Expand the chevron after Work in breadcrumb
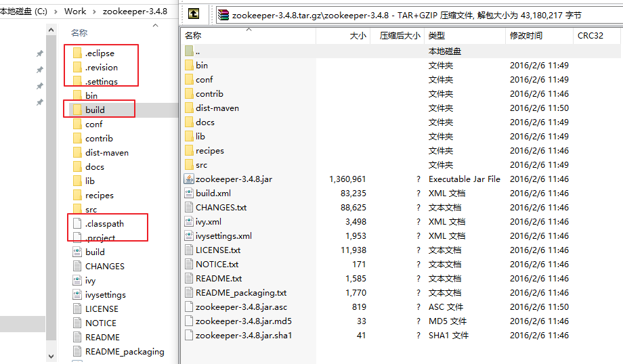The height and width of the screenshot is (364, 623). 94,12
